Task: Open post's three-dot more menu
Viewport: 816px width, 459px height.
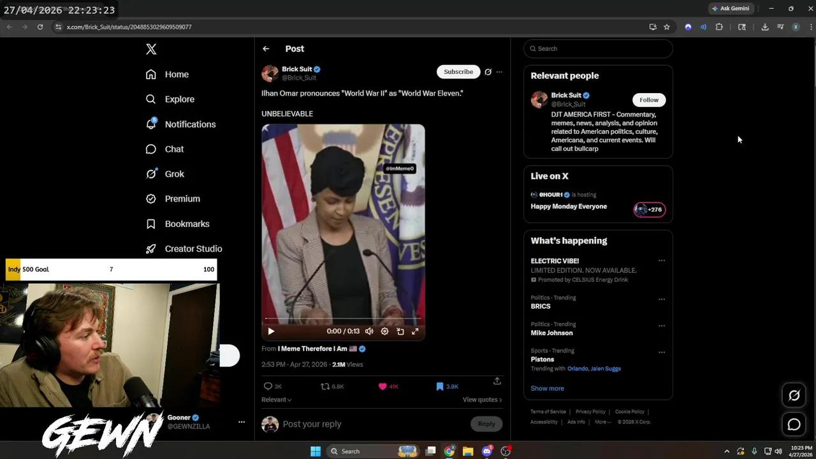Action: (499, 72)
